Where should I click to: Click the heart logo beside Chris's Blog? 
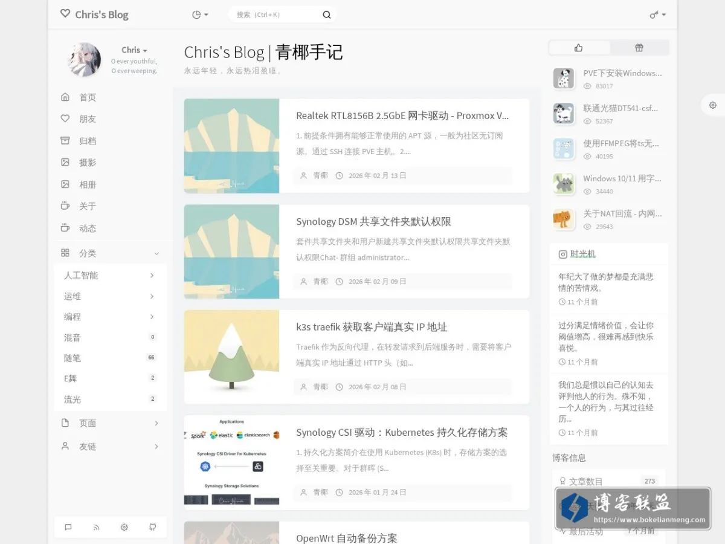pos(65,14)
